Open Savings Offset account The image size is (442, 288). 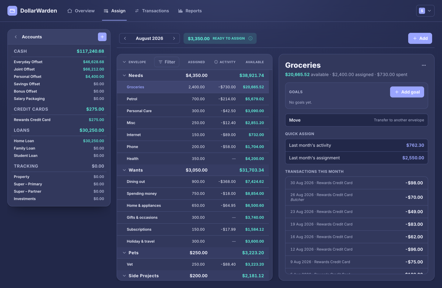[x=59, y=84]
